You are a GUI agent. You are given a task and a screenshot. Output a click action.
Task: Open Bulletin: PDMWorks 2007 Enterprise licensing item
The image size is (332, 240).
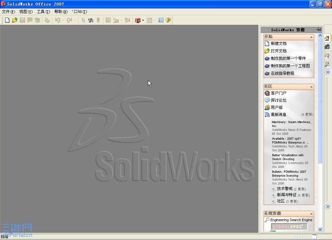(289, 174)
